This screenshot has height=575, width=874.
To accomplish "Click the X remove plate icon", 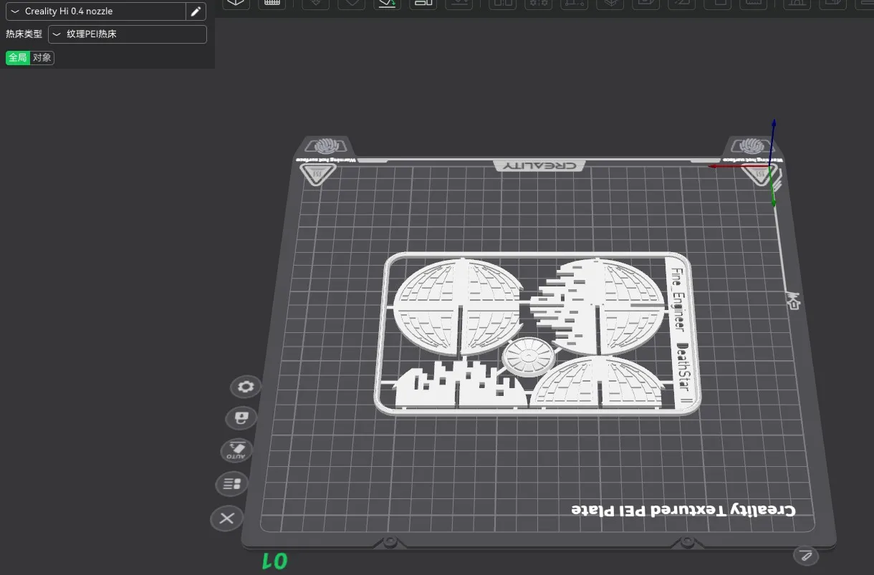I will tap(227, 518).
